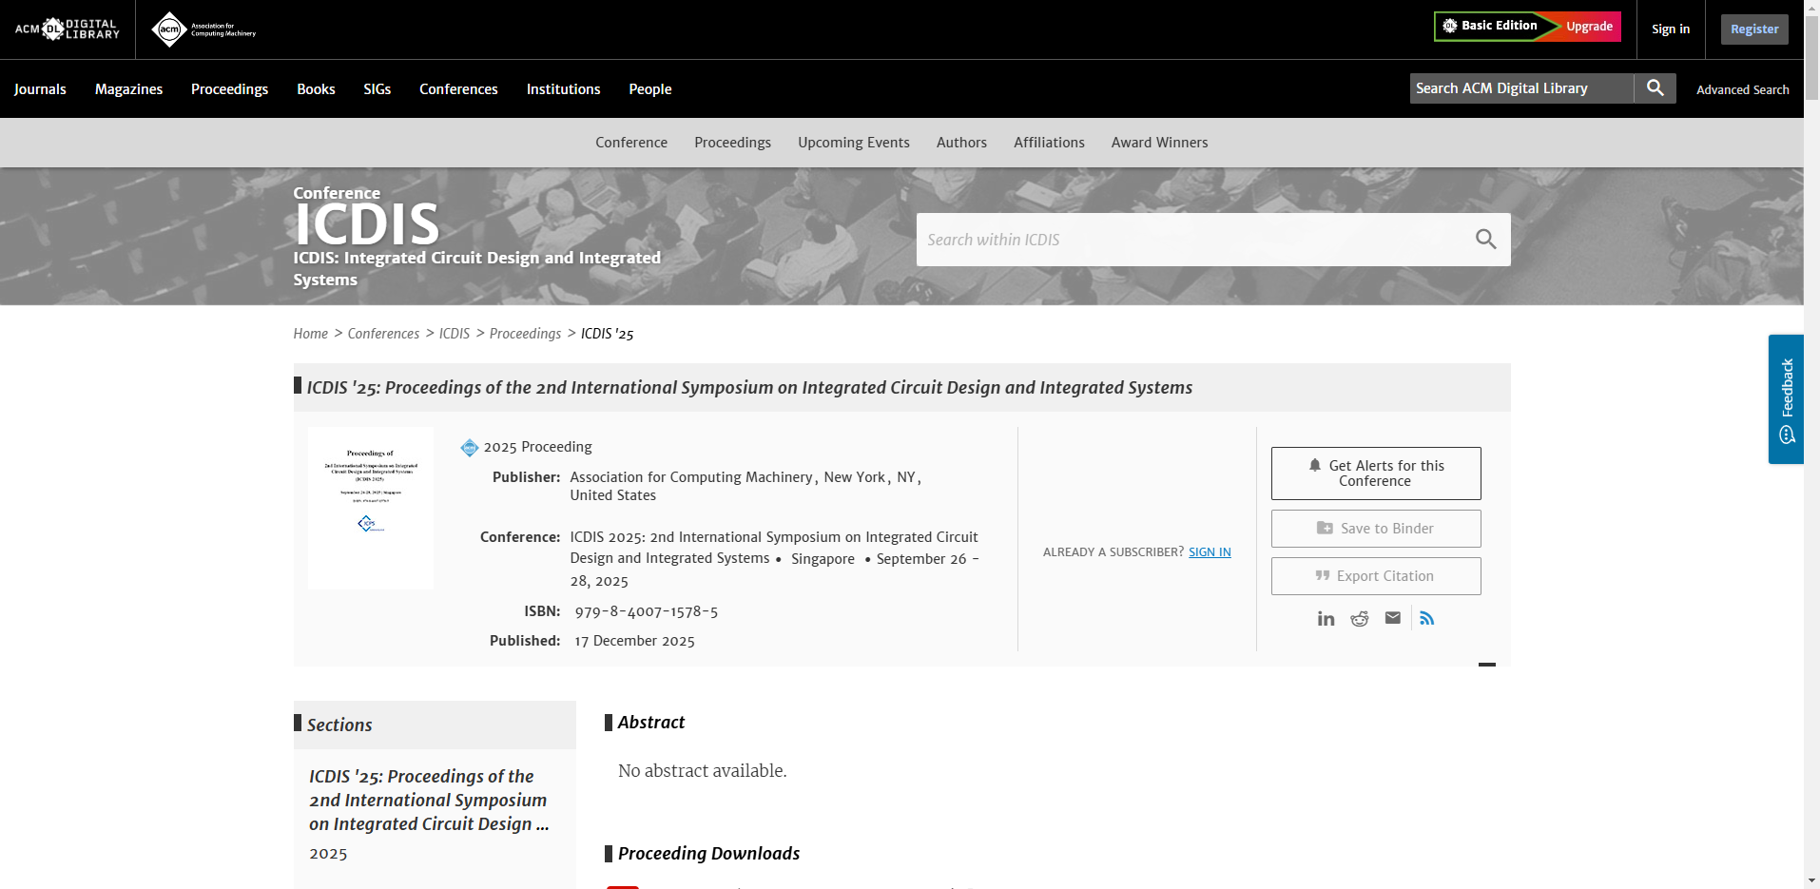Click the Association for Computing Machinery logo
The height and width of the screenshot is (889, 1820).
coord(203,29)
